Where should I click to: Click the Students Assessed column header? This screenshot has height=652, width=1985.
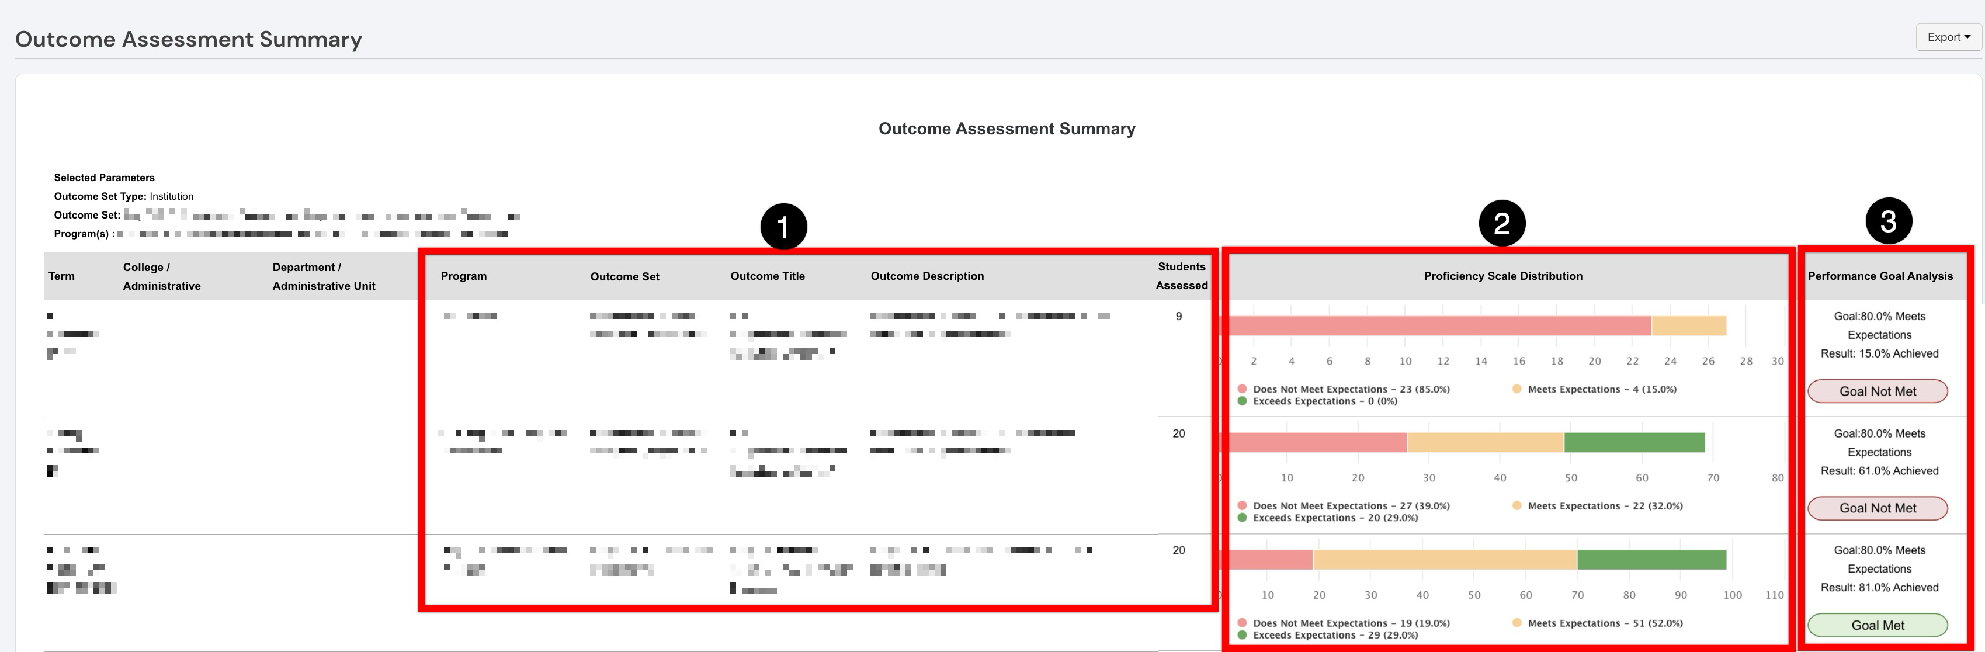pyautogui.click(x=1181, y=276)
